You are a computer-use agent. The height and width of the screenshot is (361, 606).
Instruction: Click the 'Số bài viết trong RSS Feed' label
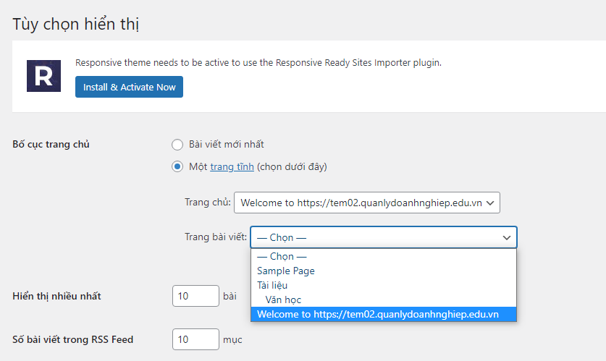(73, 339)
